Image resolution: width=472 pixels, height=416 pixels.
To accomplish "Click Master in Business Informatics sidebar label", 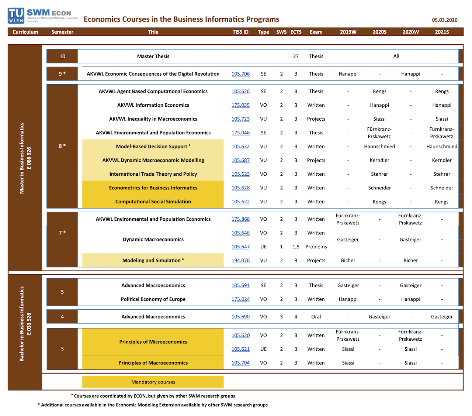I will click(x=25, y=158).
